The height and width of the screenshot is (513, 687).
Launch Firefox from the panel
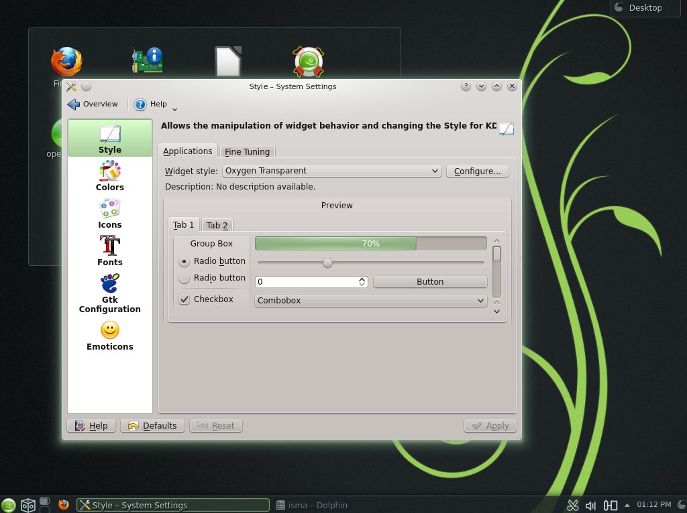tap(64, 505)
